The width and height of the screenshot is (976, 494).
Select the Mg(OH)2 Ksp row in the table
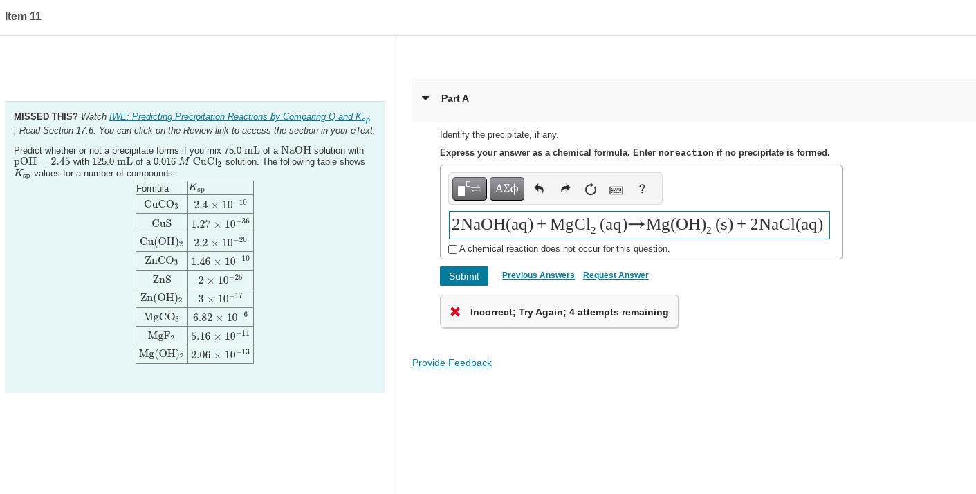[194, 354]
